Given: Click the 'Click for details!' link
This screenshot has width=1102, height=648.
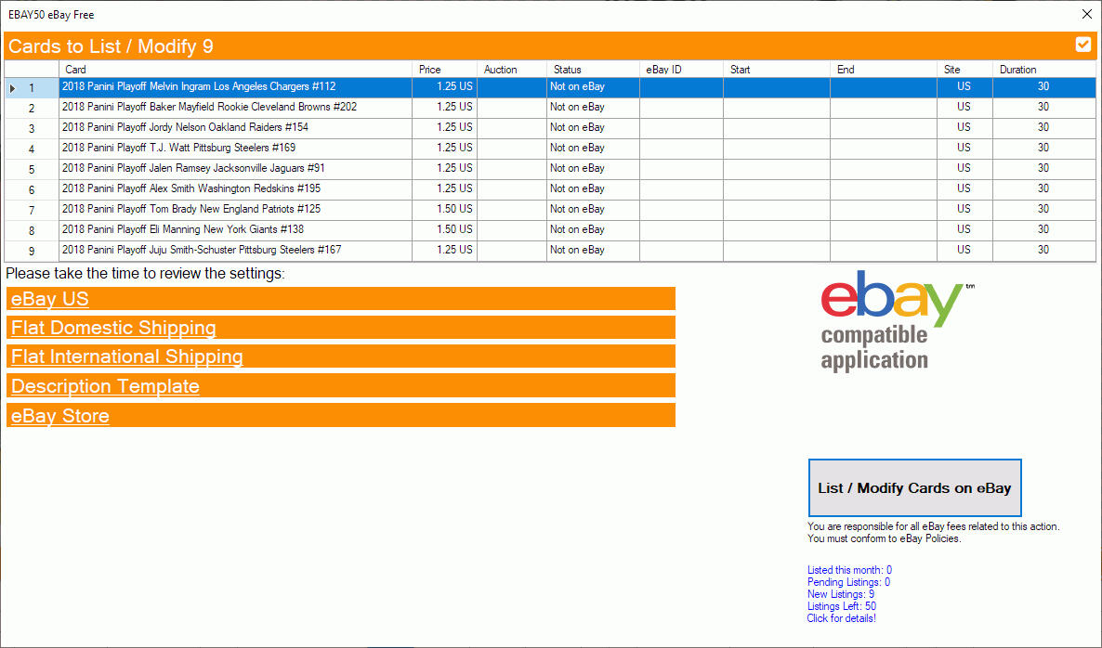Looking at the screenshot, I should click(841, 618).
